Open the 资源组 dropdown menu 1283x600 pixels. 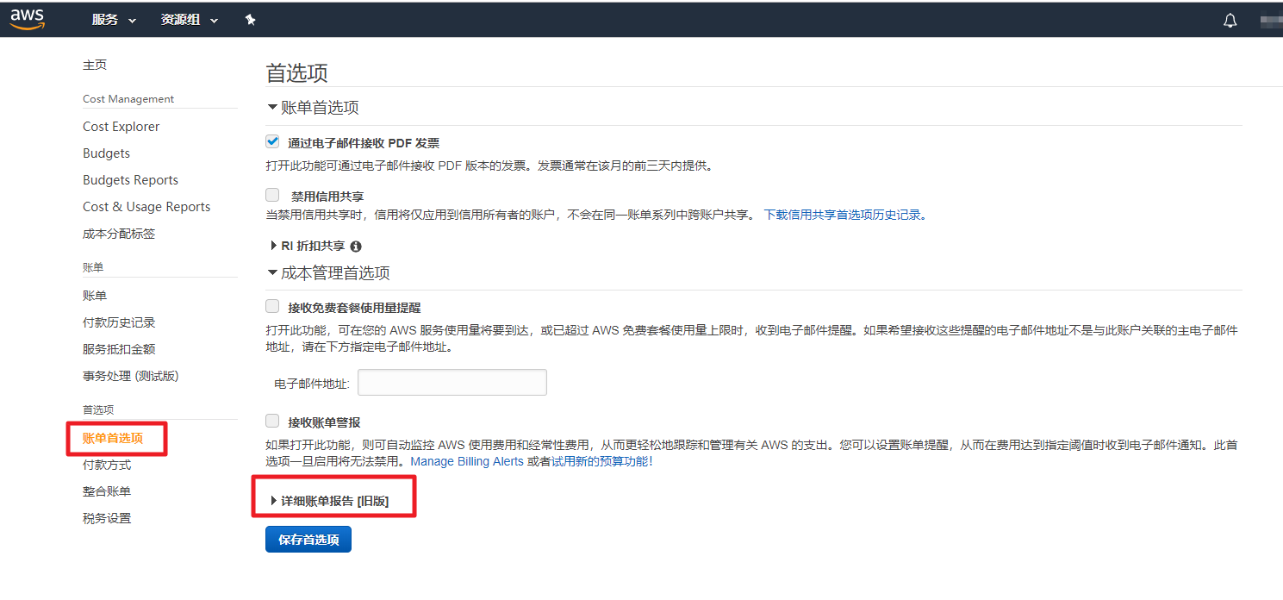(x=189, y=20)
